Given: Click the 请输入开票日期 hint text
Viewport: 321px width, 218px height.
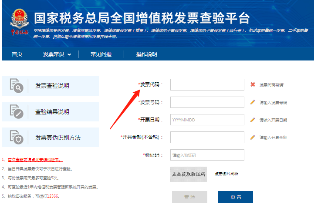Looking at the screenshot, I should 273,120.
